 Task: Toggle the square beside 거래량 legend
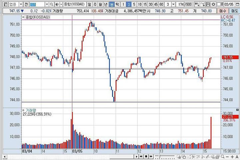[x=23, y=110]
